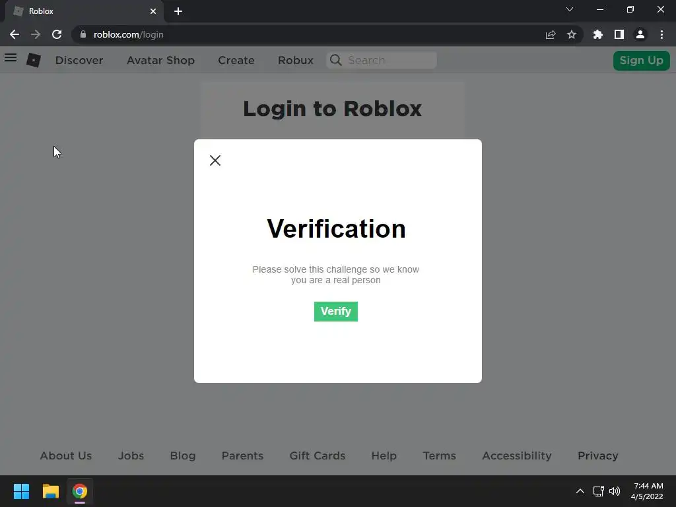Open Gift Cards footer link

[318, 456]
